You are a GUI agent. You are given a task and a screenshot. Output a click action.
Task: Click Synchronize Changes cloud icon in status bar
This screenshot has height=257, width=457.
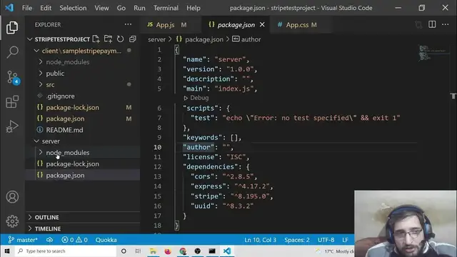pos(49,240)
